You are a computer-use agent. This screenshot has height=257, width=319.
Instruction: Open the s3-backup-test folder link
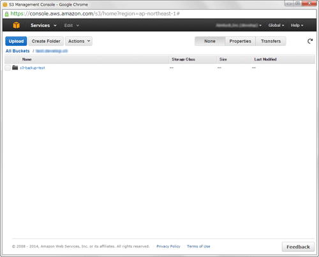pyautogui.click(x=33, y=68)
